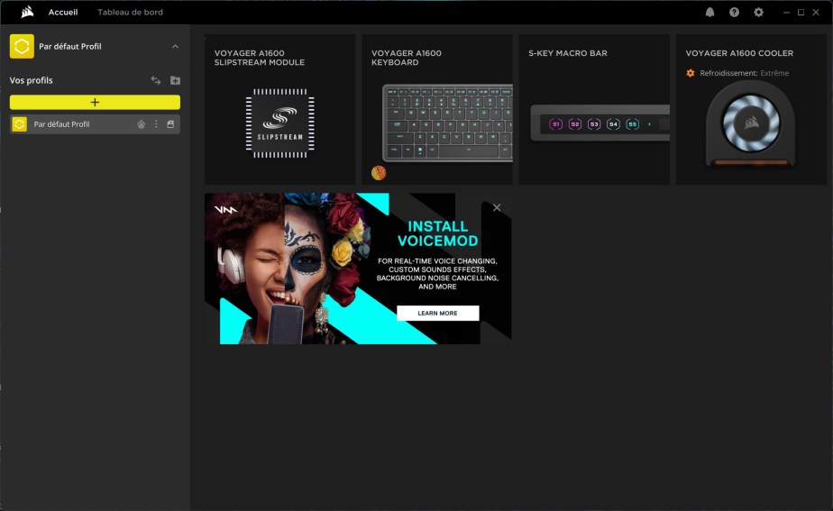Image resolution: width=833 pixels, height=511 pixels.
Task: Click the S2 key on macro bar
Action: (x=575, y=124)
